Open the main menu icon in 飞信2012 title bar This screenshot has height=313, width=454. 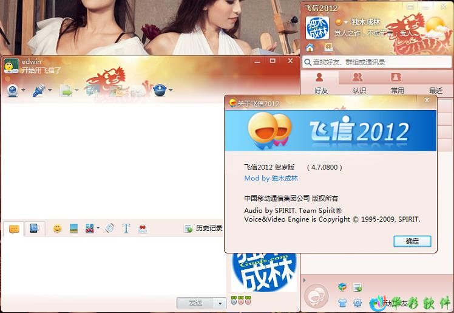tap(410, 7)
